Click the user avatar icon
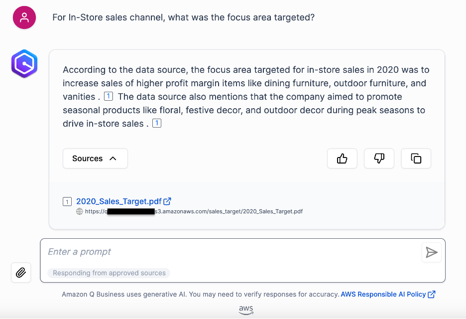The image size is (466, 319). [24, 17]
